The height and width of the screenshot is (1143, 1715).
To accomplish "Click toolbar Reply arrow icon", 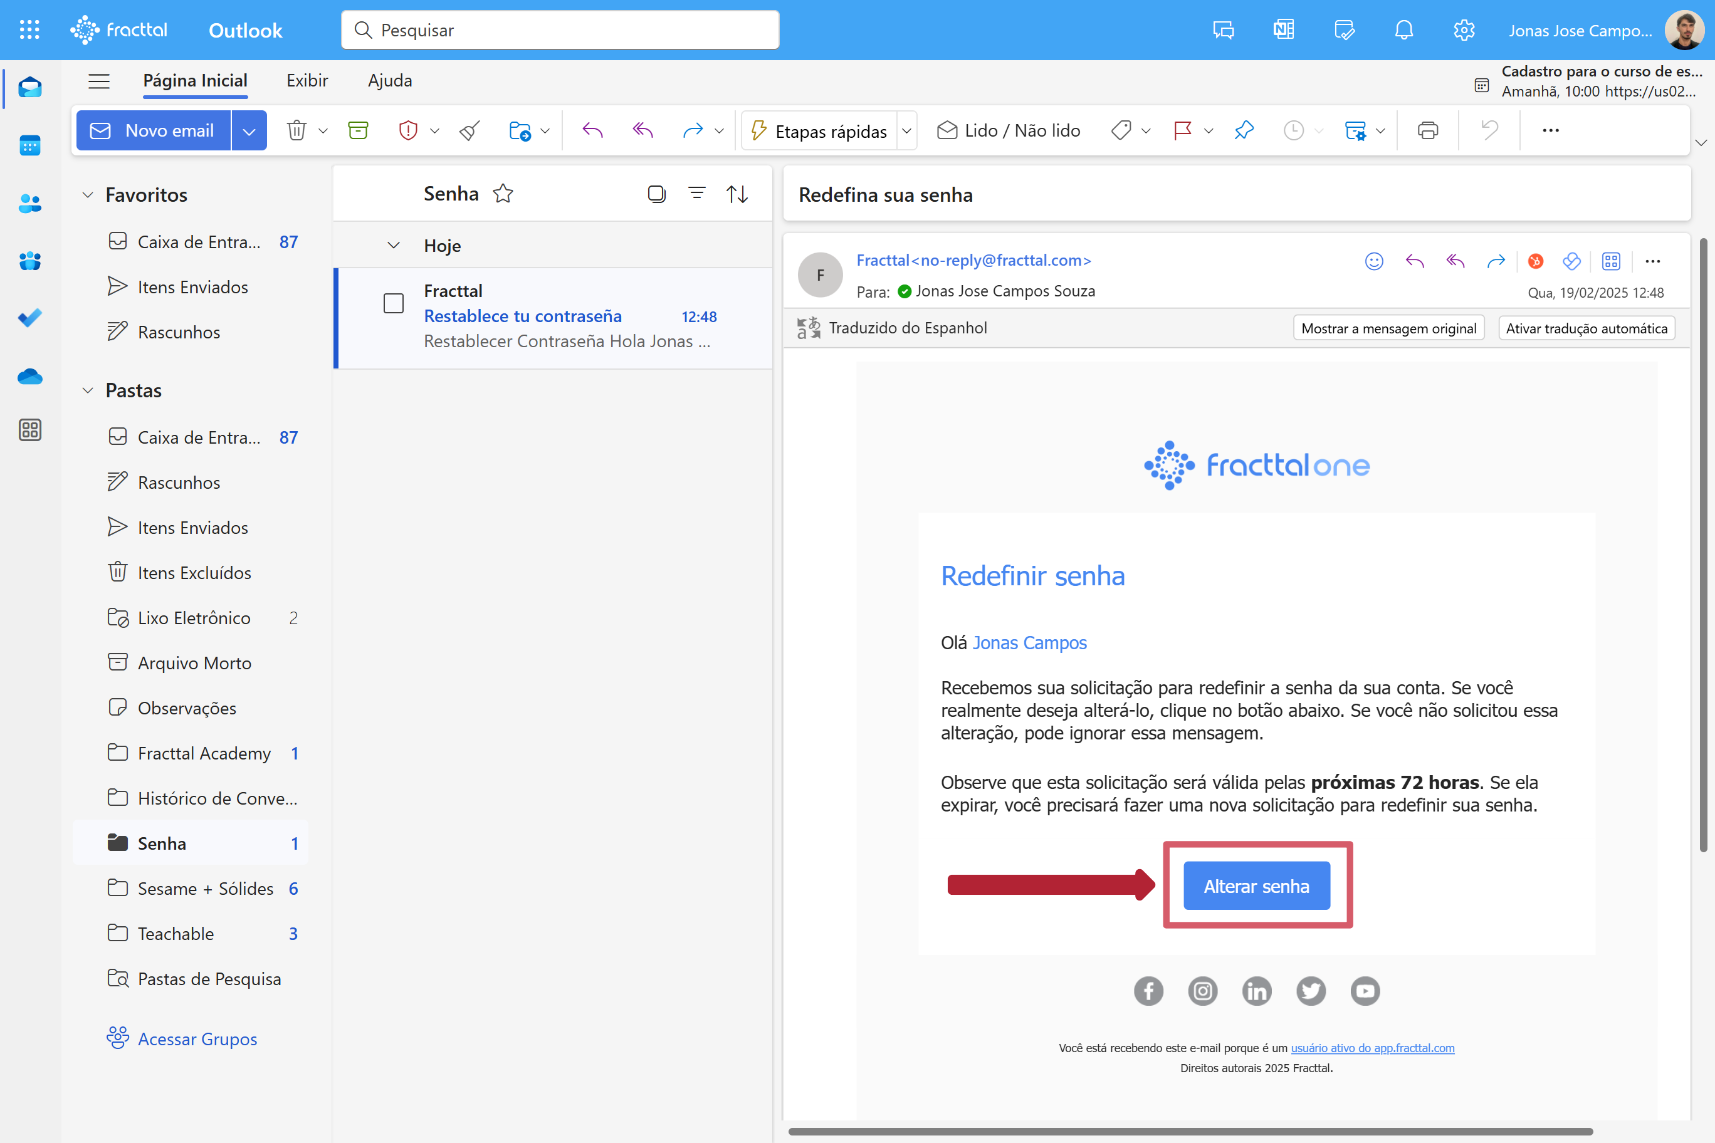I will click(x=592, y=130).
